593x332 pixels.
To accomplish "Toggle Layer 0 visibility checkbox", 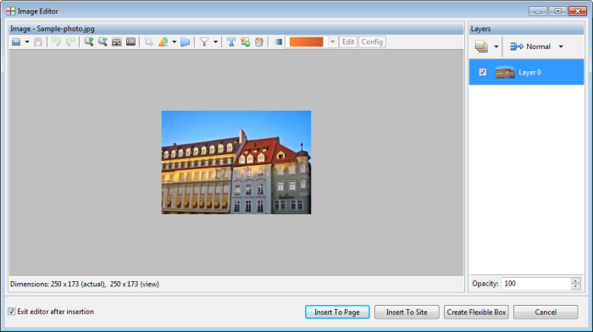I will pyautogui.click(x=482, y=72).
